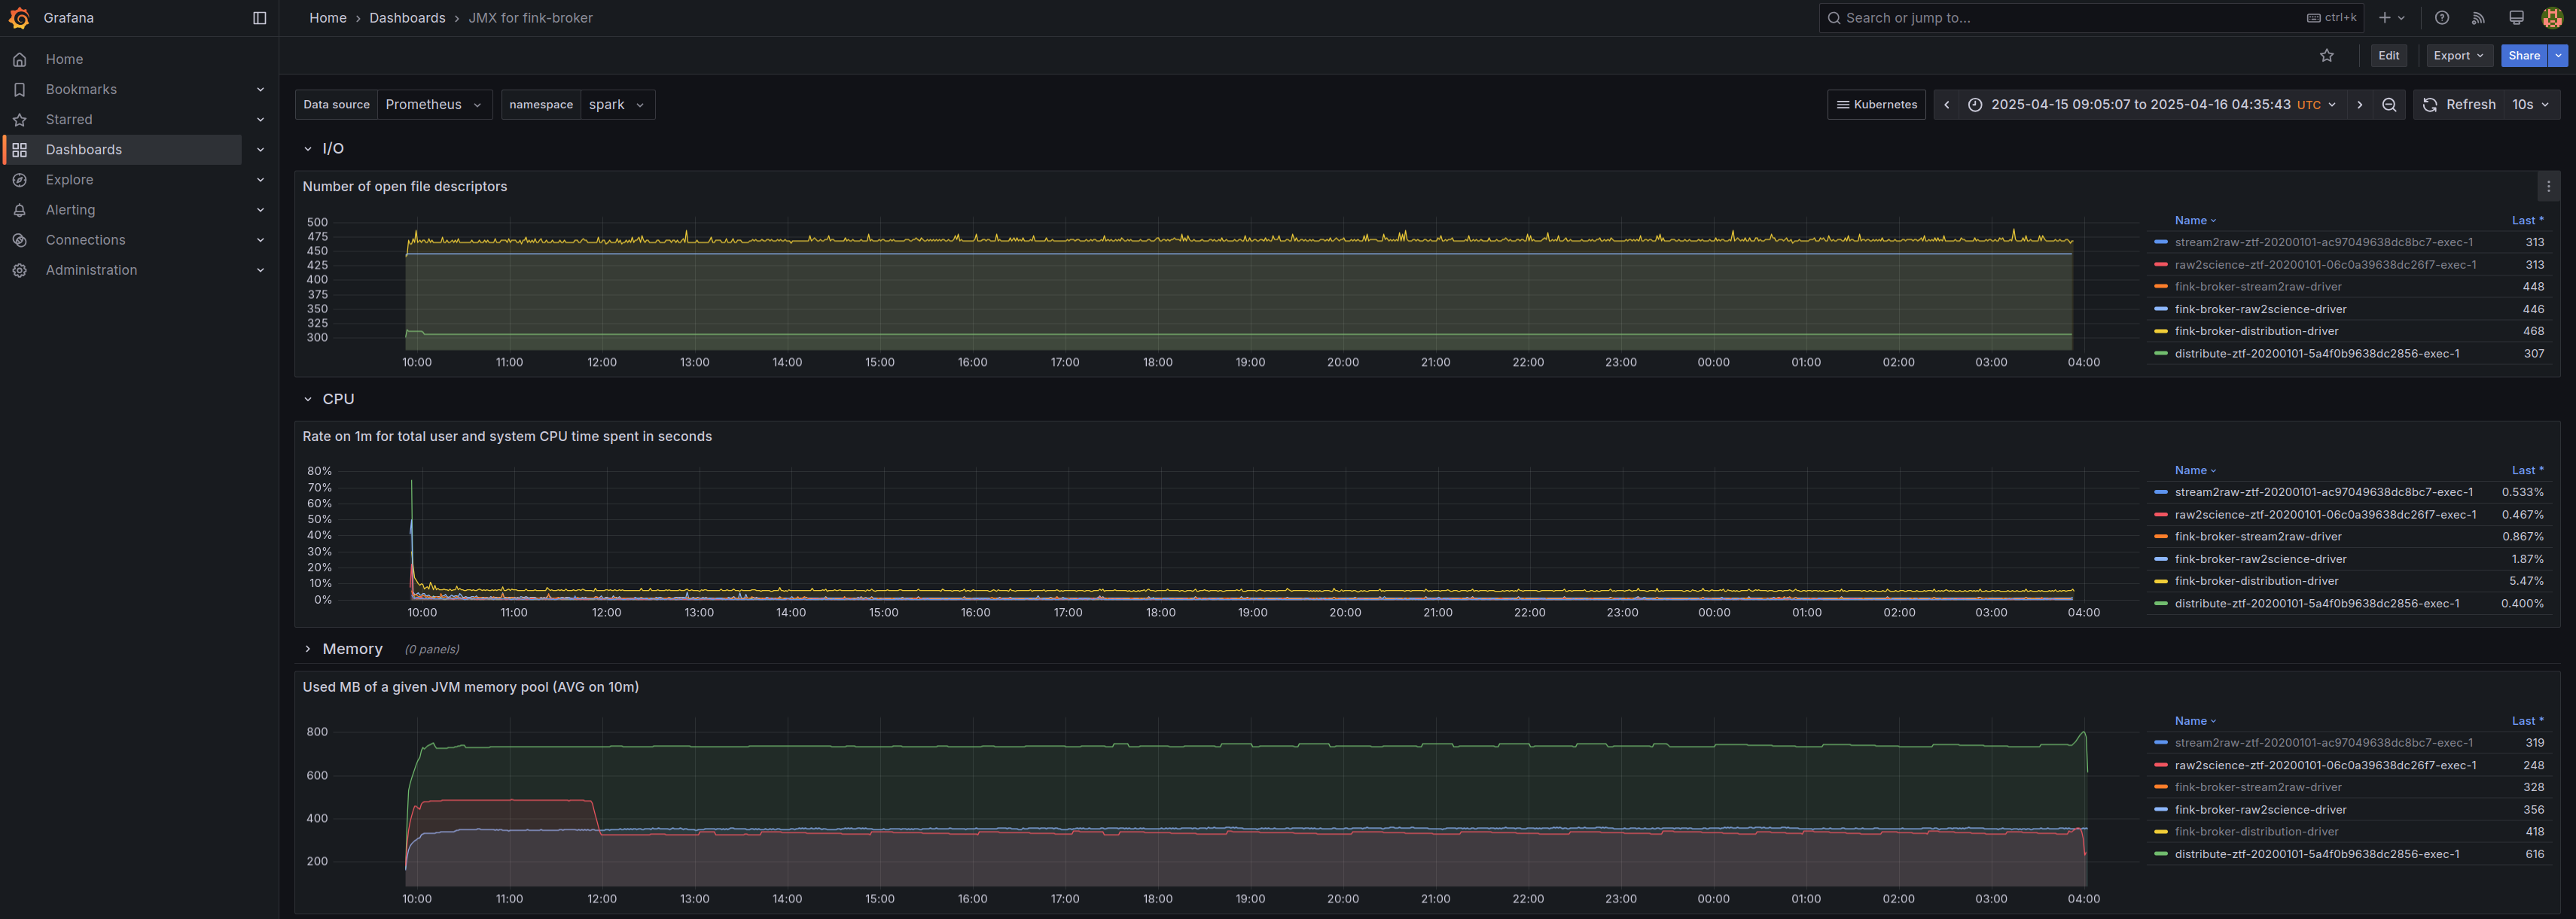Open the namespace spark dropdown
The image size is (2576, 919).
tap(617, 105)
